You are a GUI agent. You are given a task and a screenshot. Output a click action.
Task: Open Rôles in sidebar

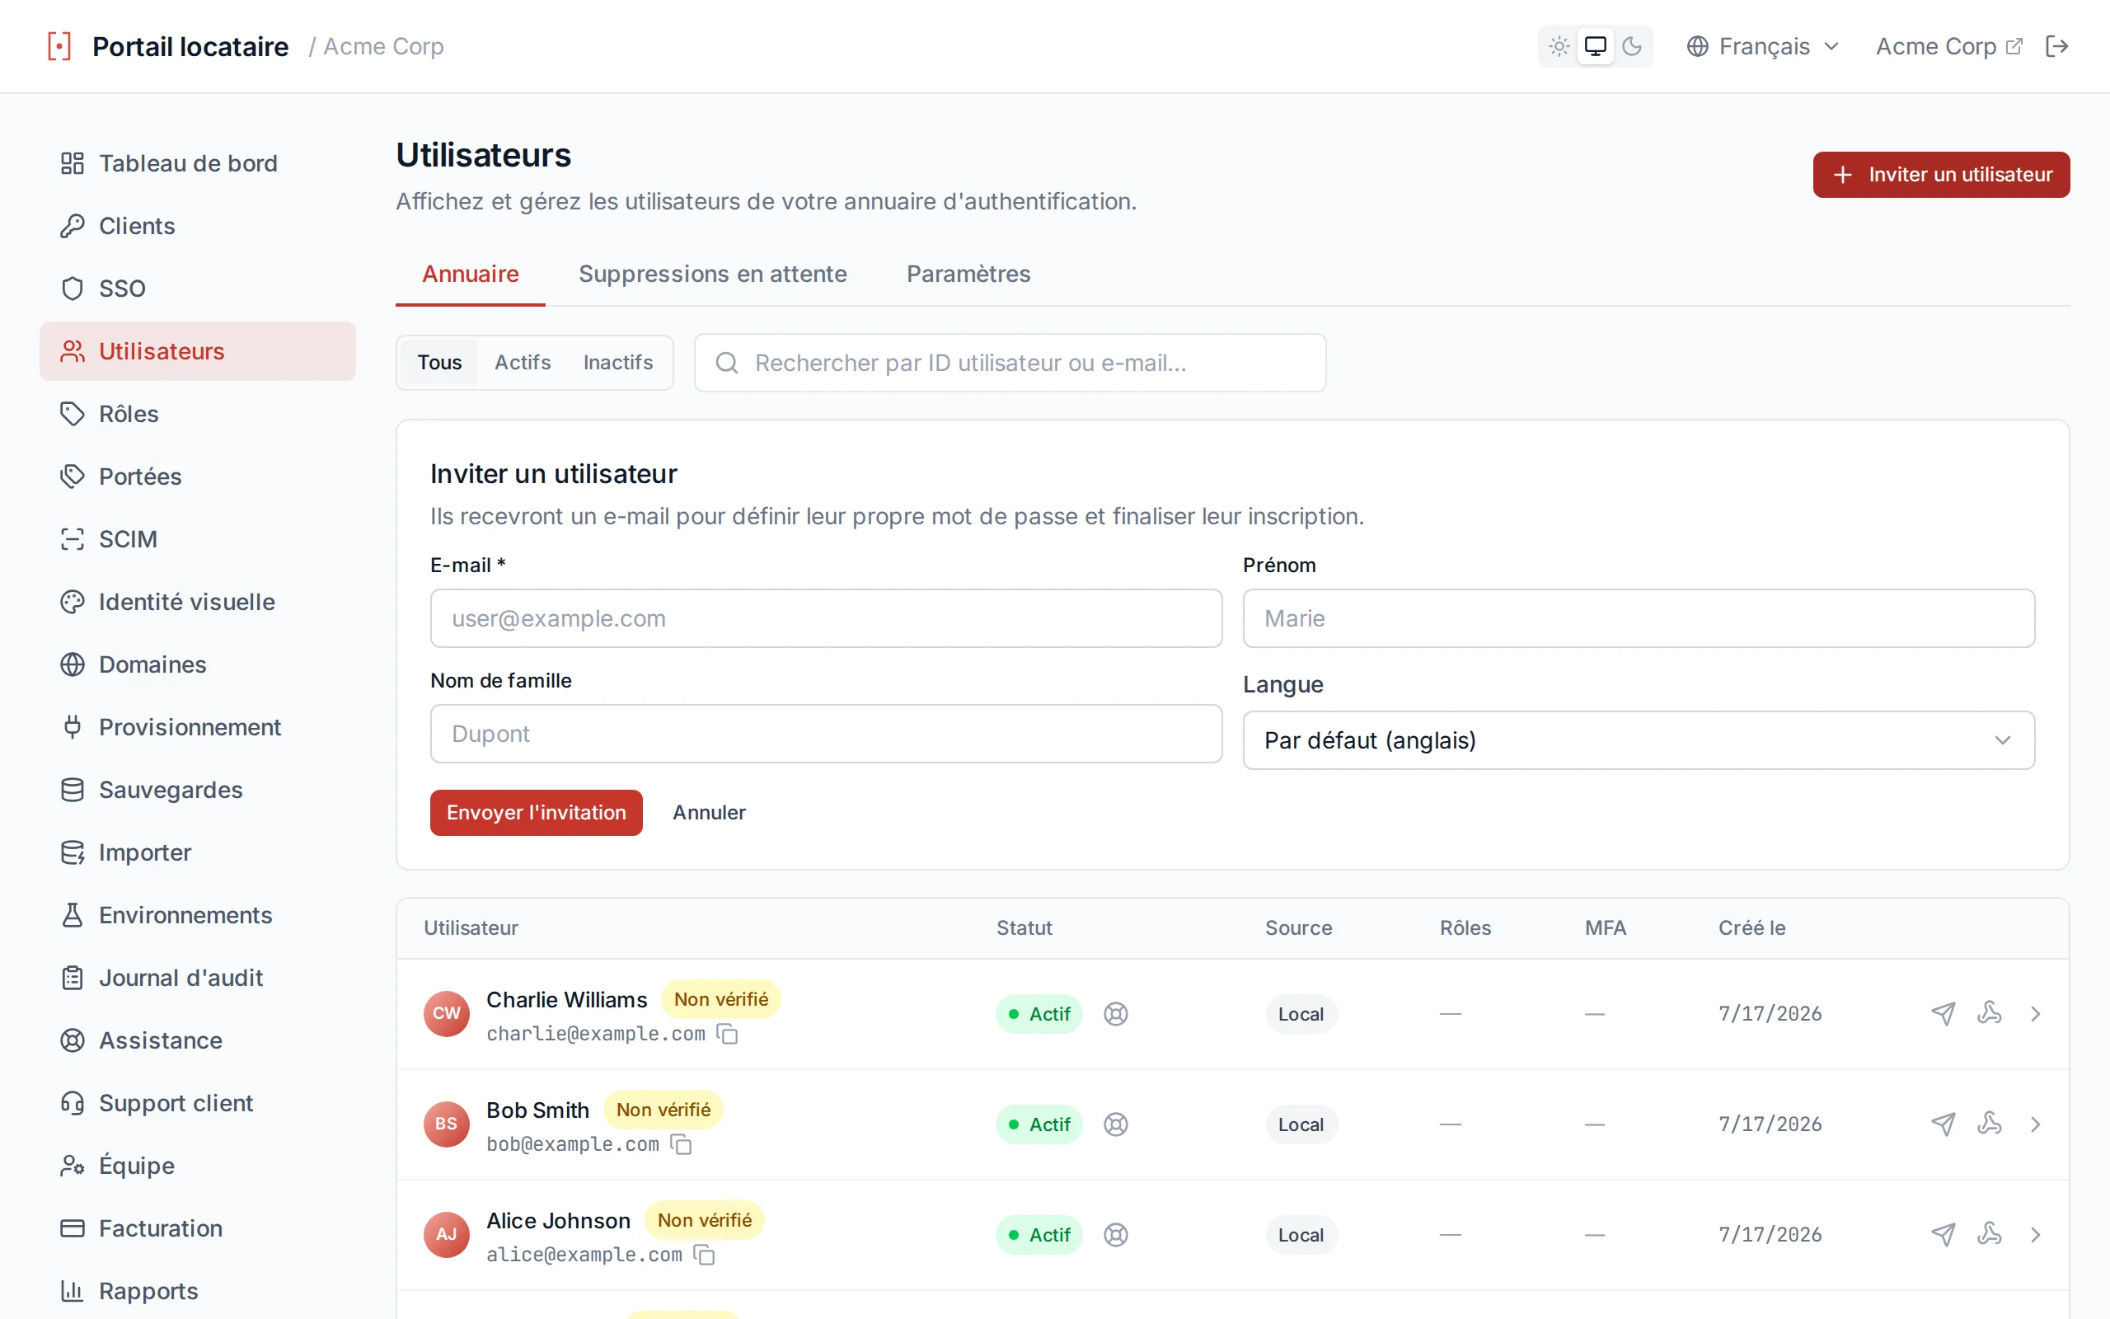(x=198, y=414)
